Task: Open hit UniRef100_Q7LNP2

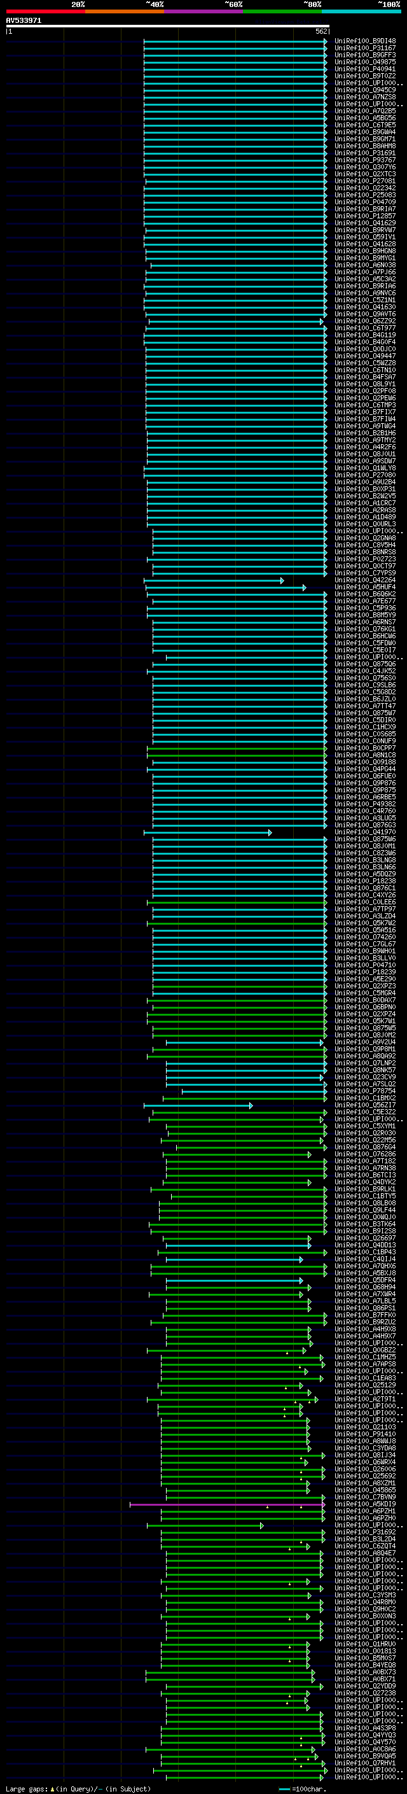Action: [365, 1063]
